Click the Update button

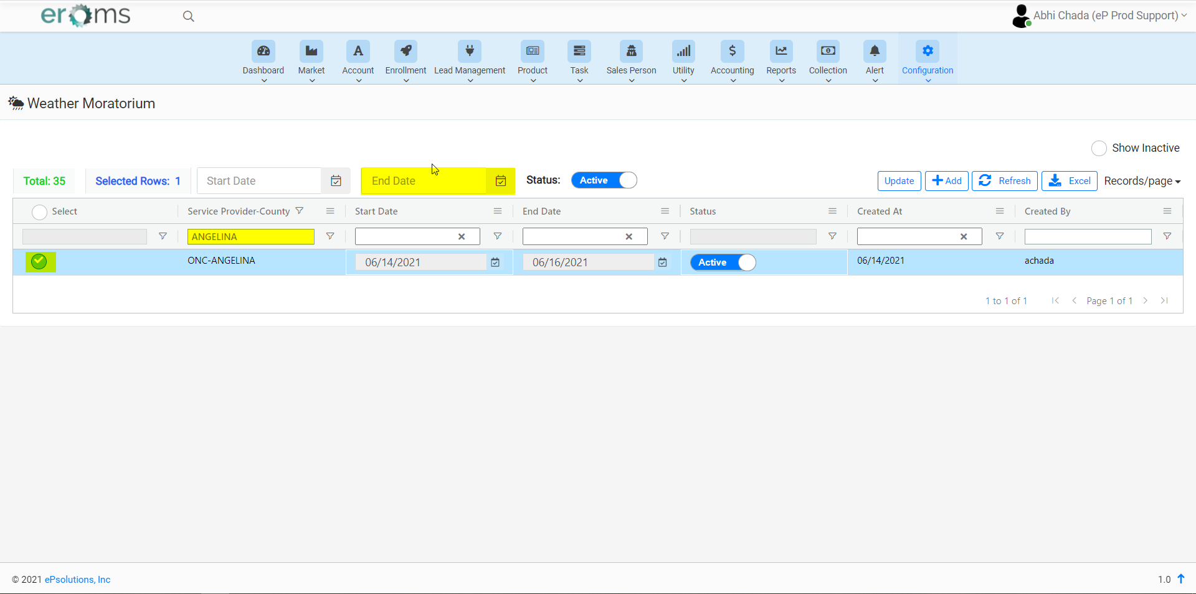[x=899, y=181]
